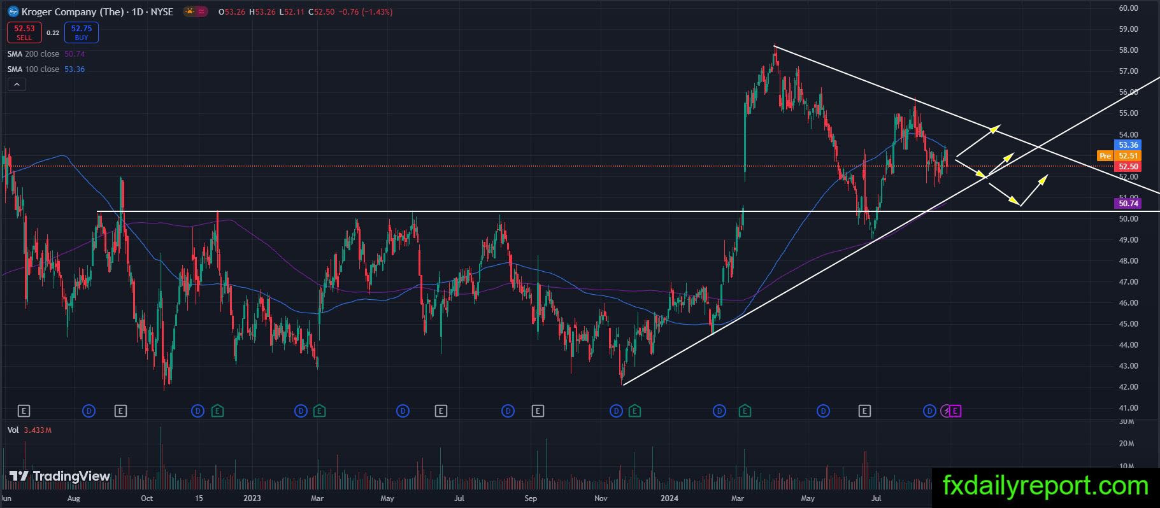Click the low value L52.11
Image resolution: width=1160 pixels, height=508 pixels.
[x=291, y=12]
